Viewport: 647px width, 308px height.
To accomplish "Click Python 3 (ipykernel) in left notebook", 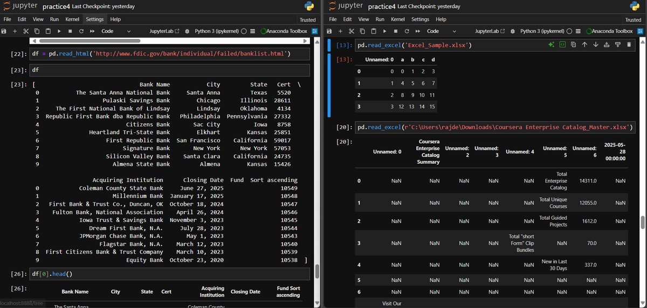I will pos(217,31).
